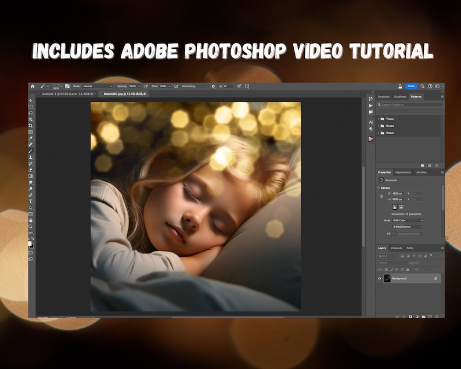
Task: Open the Edit Toolbar three-dots menu
Action: tap(31, 233)
